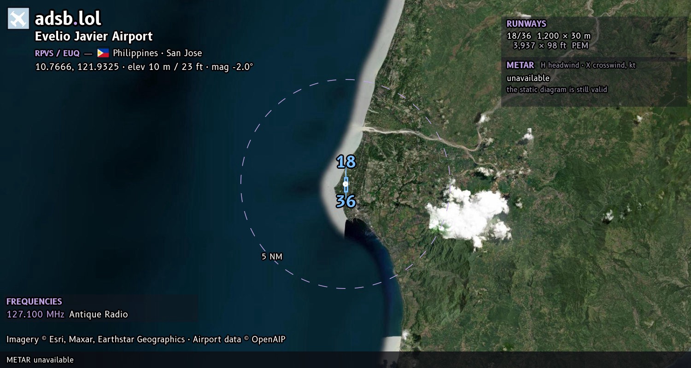This screenshot has width=691, height=368.
Task: Click the 5 NM range ring label
Action: (x=272, y=257)
